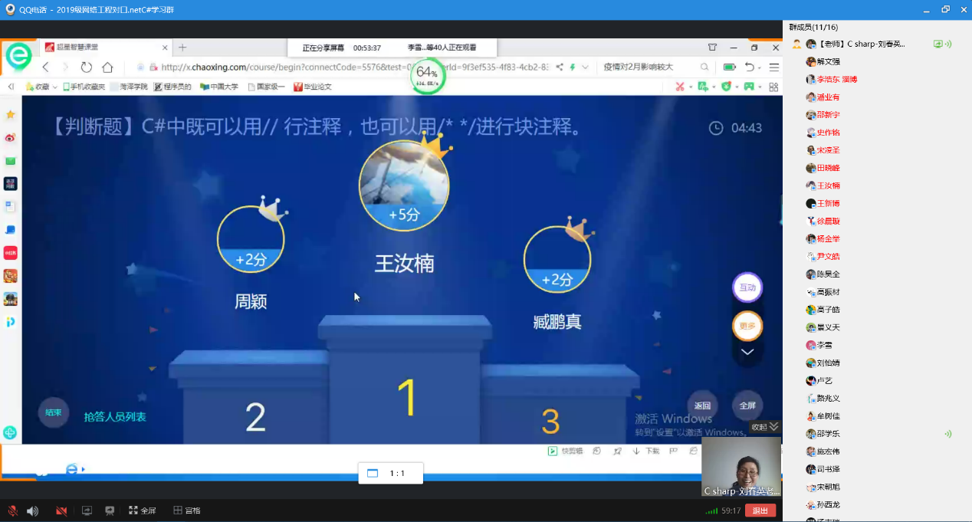Click browser back arrow
The image size is (972, 522).
(46, 67)
